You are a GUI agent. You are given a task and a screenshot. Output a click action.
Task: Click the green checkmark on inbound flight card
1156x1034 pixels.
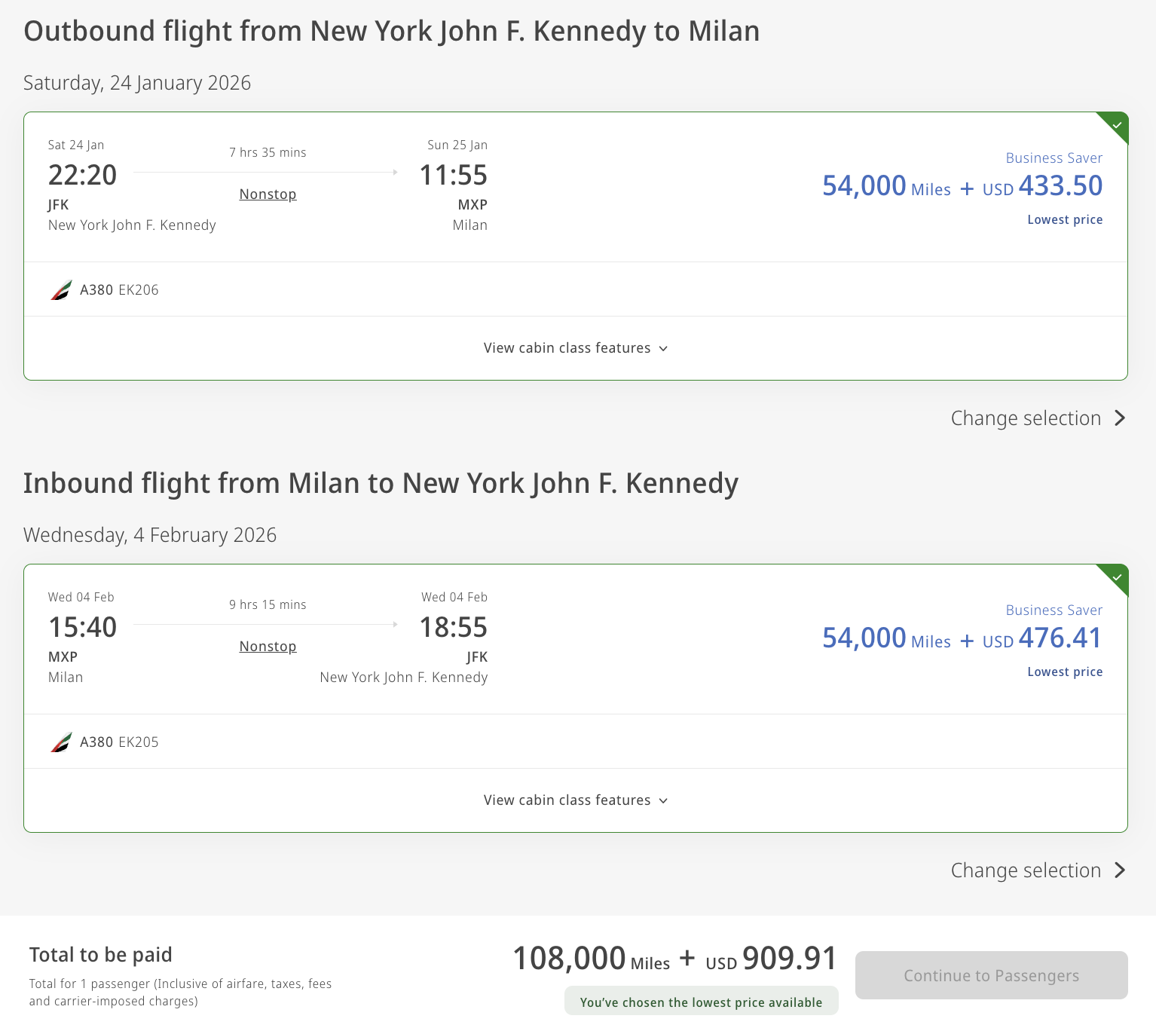click(1117, 577)
